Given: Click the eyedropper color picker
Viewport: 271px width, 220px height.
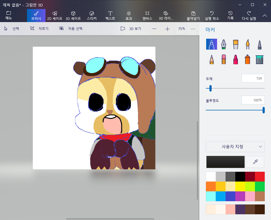Looking at the screenshot, I should coord(255,162).
